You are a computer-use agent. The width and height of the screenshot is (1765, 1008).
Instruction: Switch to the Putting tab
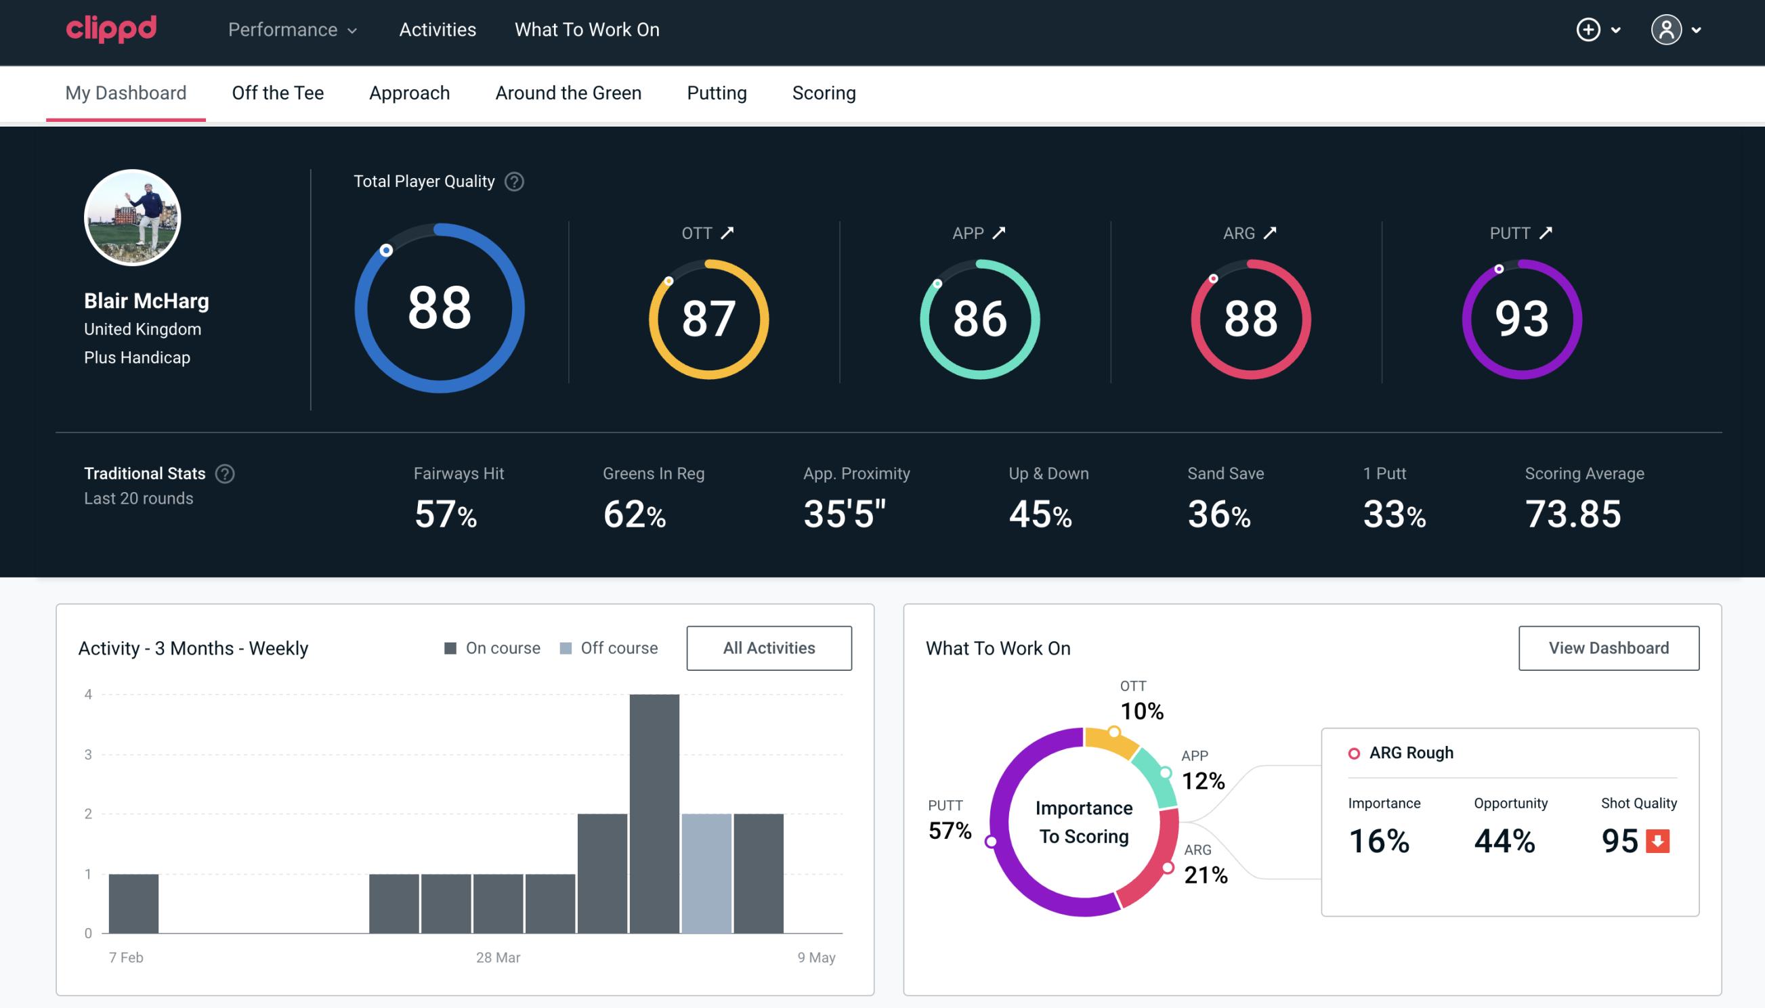tap(717, 92)
